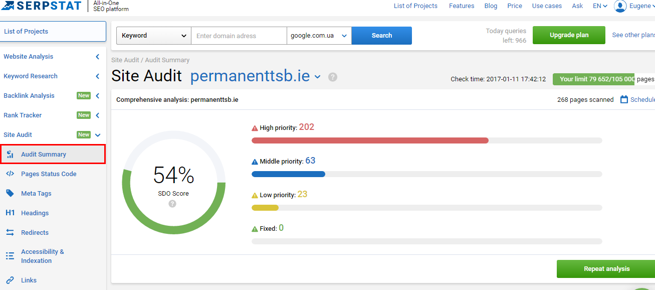This screenshot has width=655, height=290.
Task: Click SDO Score question mark icon
Action: pyautogui.click(x=172, y=204)
